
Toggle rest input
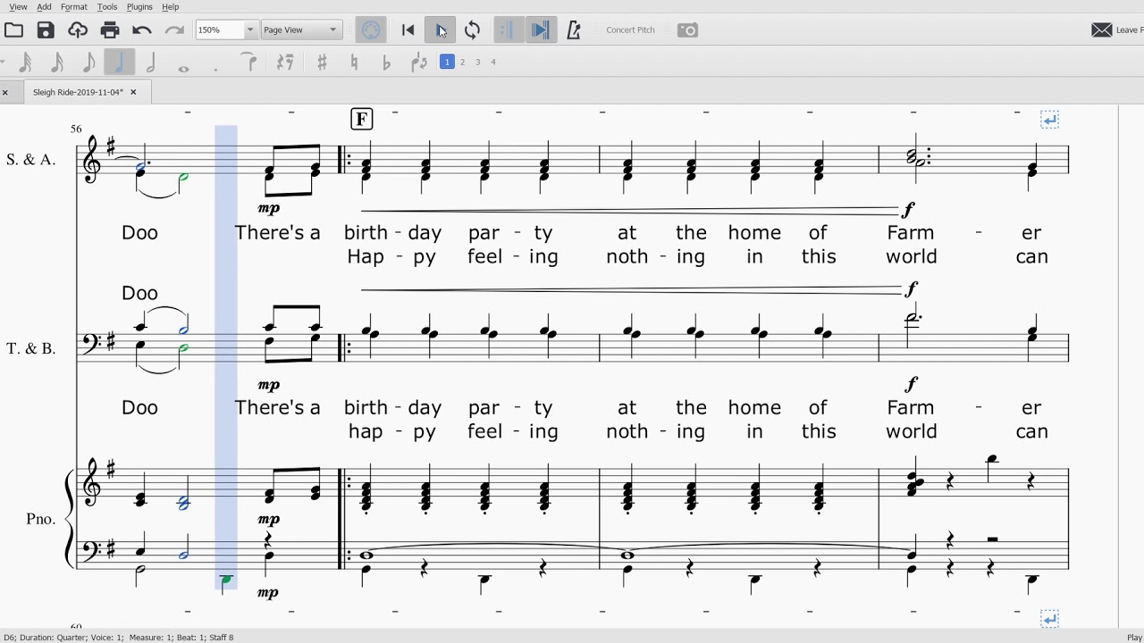click(x=286, y=63)
